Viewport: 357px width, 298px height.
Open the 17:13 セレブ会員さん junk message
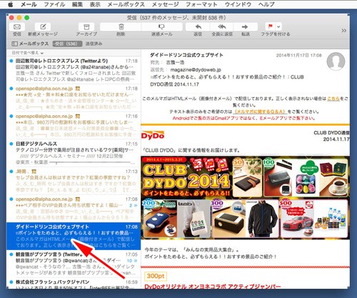coord(74,181)
